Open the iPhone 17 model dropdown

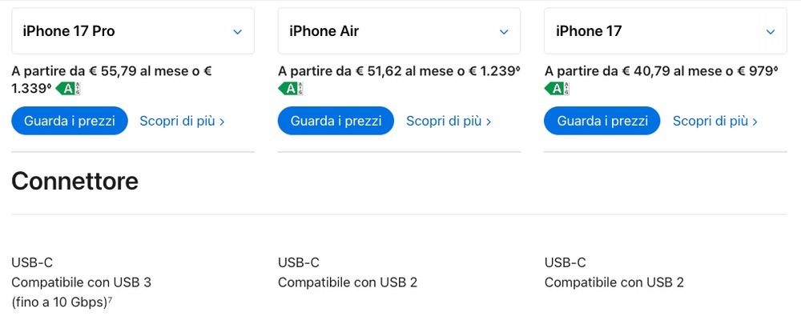click(x=665, y=31)
